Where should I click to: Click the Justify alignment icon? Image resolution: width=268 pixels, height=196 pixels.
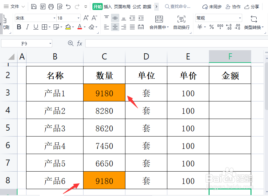pos(132,27)
